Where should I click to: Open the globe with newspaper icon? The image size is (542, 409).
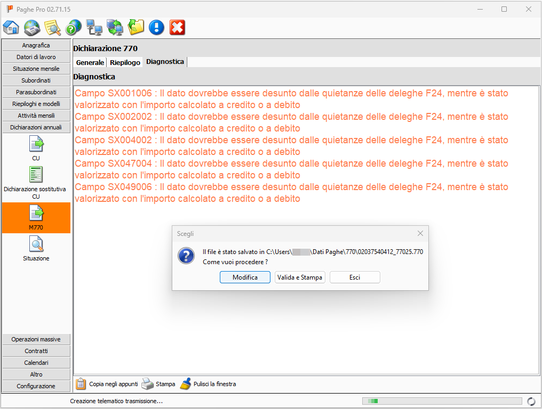pyautogui.click(x=32, y=27)
